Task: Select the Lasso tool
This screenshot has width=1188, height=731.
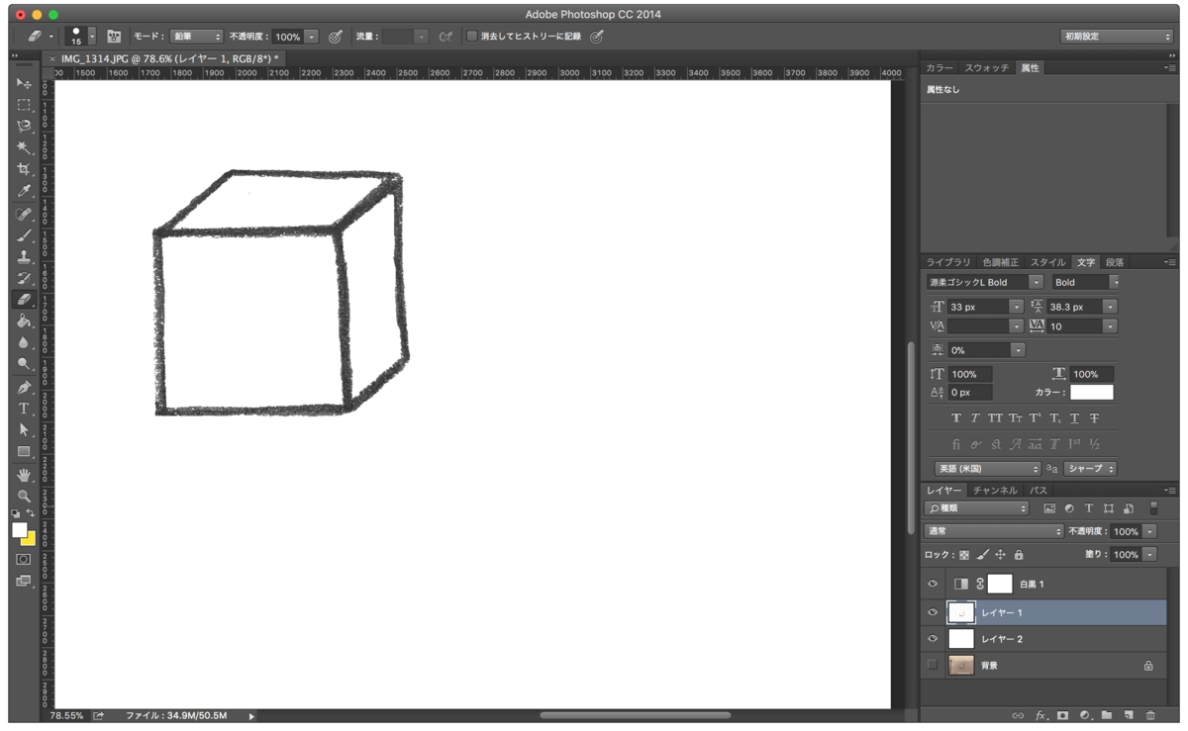Action: point(24,127)
